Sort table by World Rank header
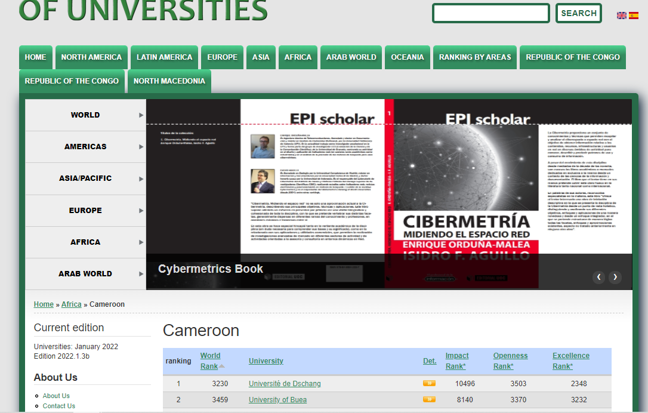Viewport: 648px width, 413px height. coord(211,361)
